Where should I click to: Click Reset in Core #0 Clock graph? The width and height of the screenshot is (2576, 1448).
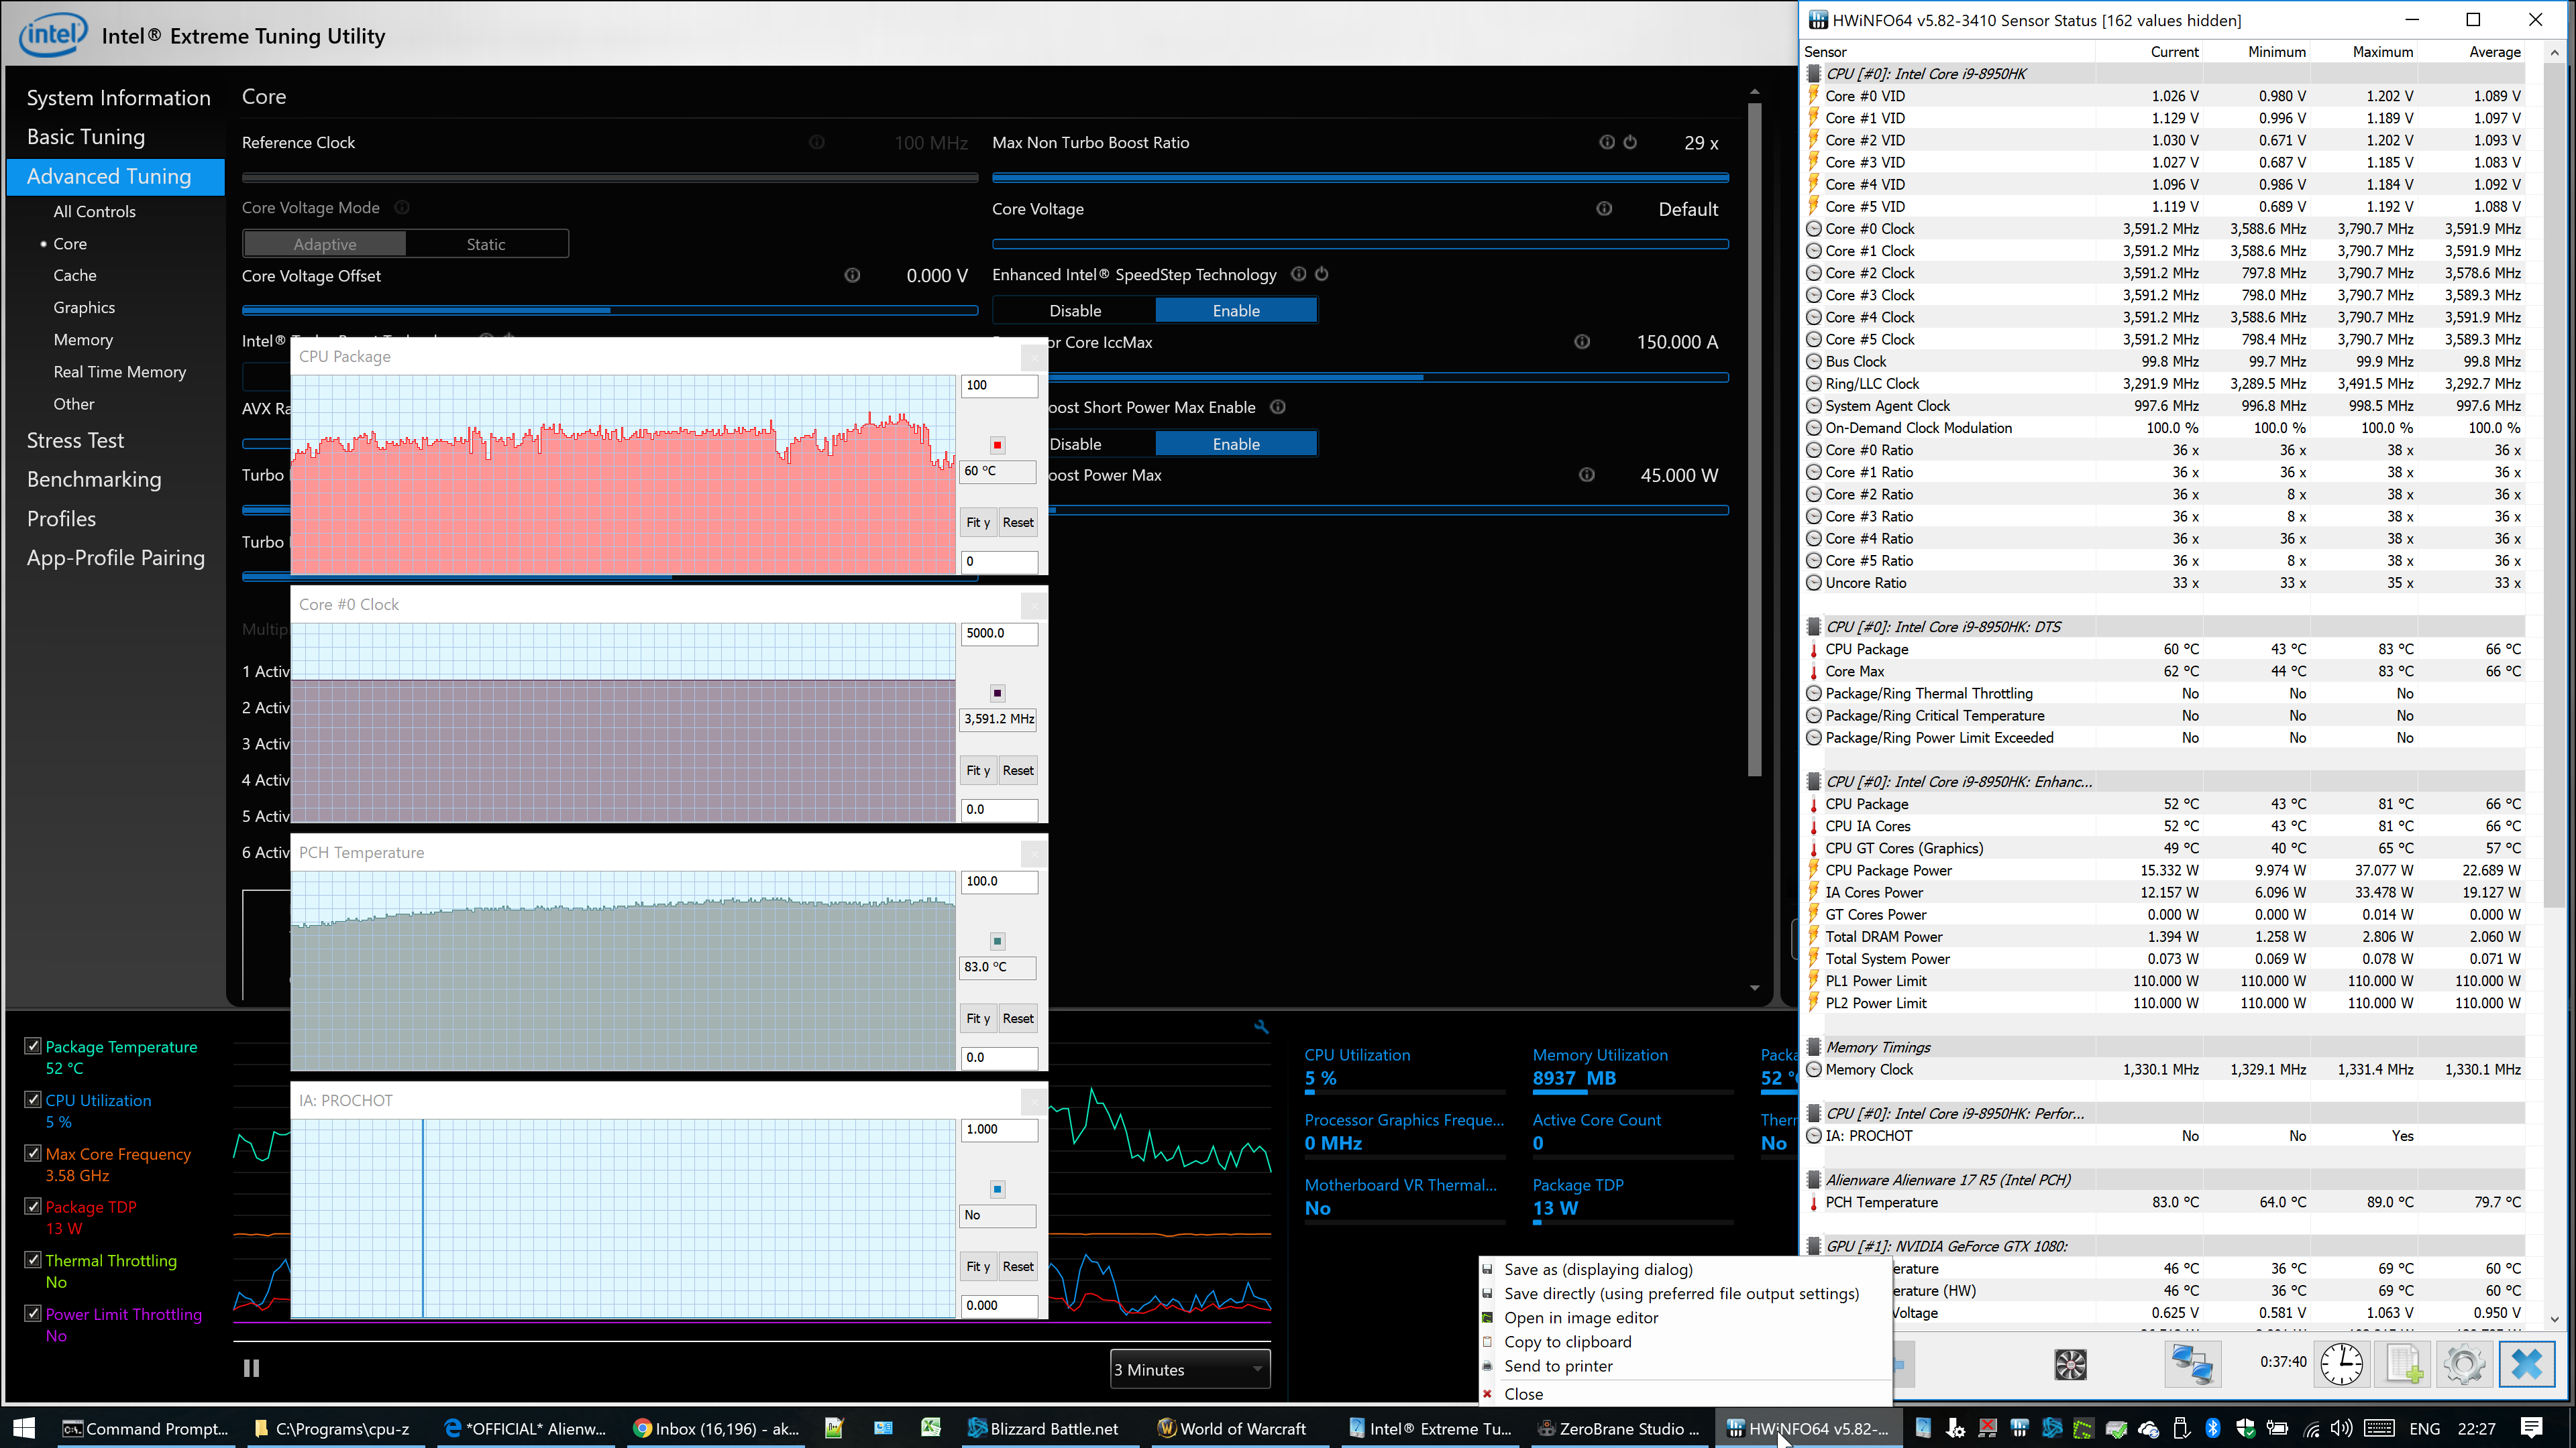coord(1018,770)
